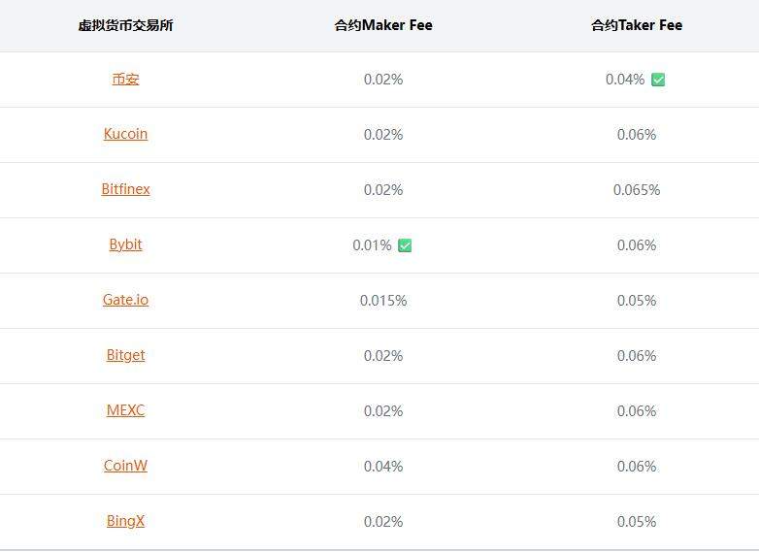Viewport: 759px width, 552px height.
Task: Select BingX's 0.05% taker fee cell
Action: 637,522
